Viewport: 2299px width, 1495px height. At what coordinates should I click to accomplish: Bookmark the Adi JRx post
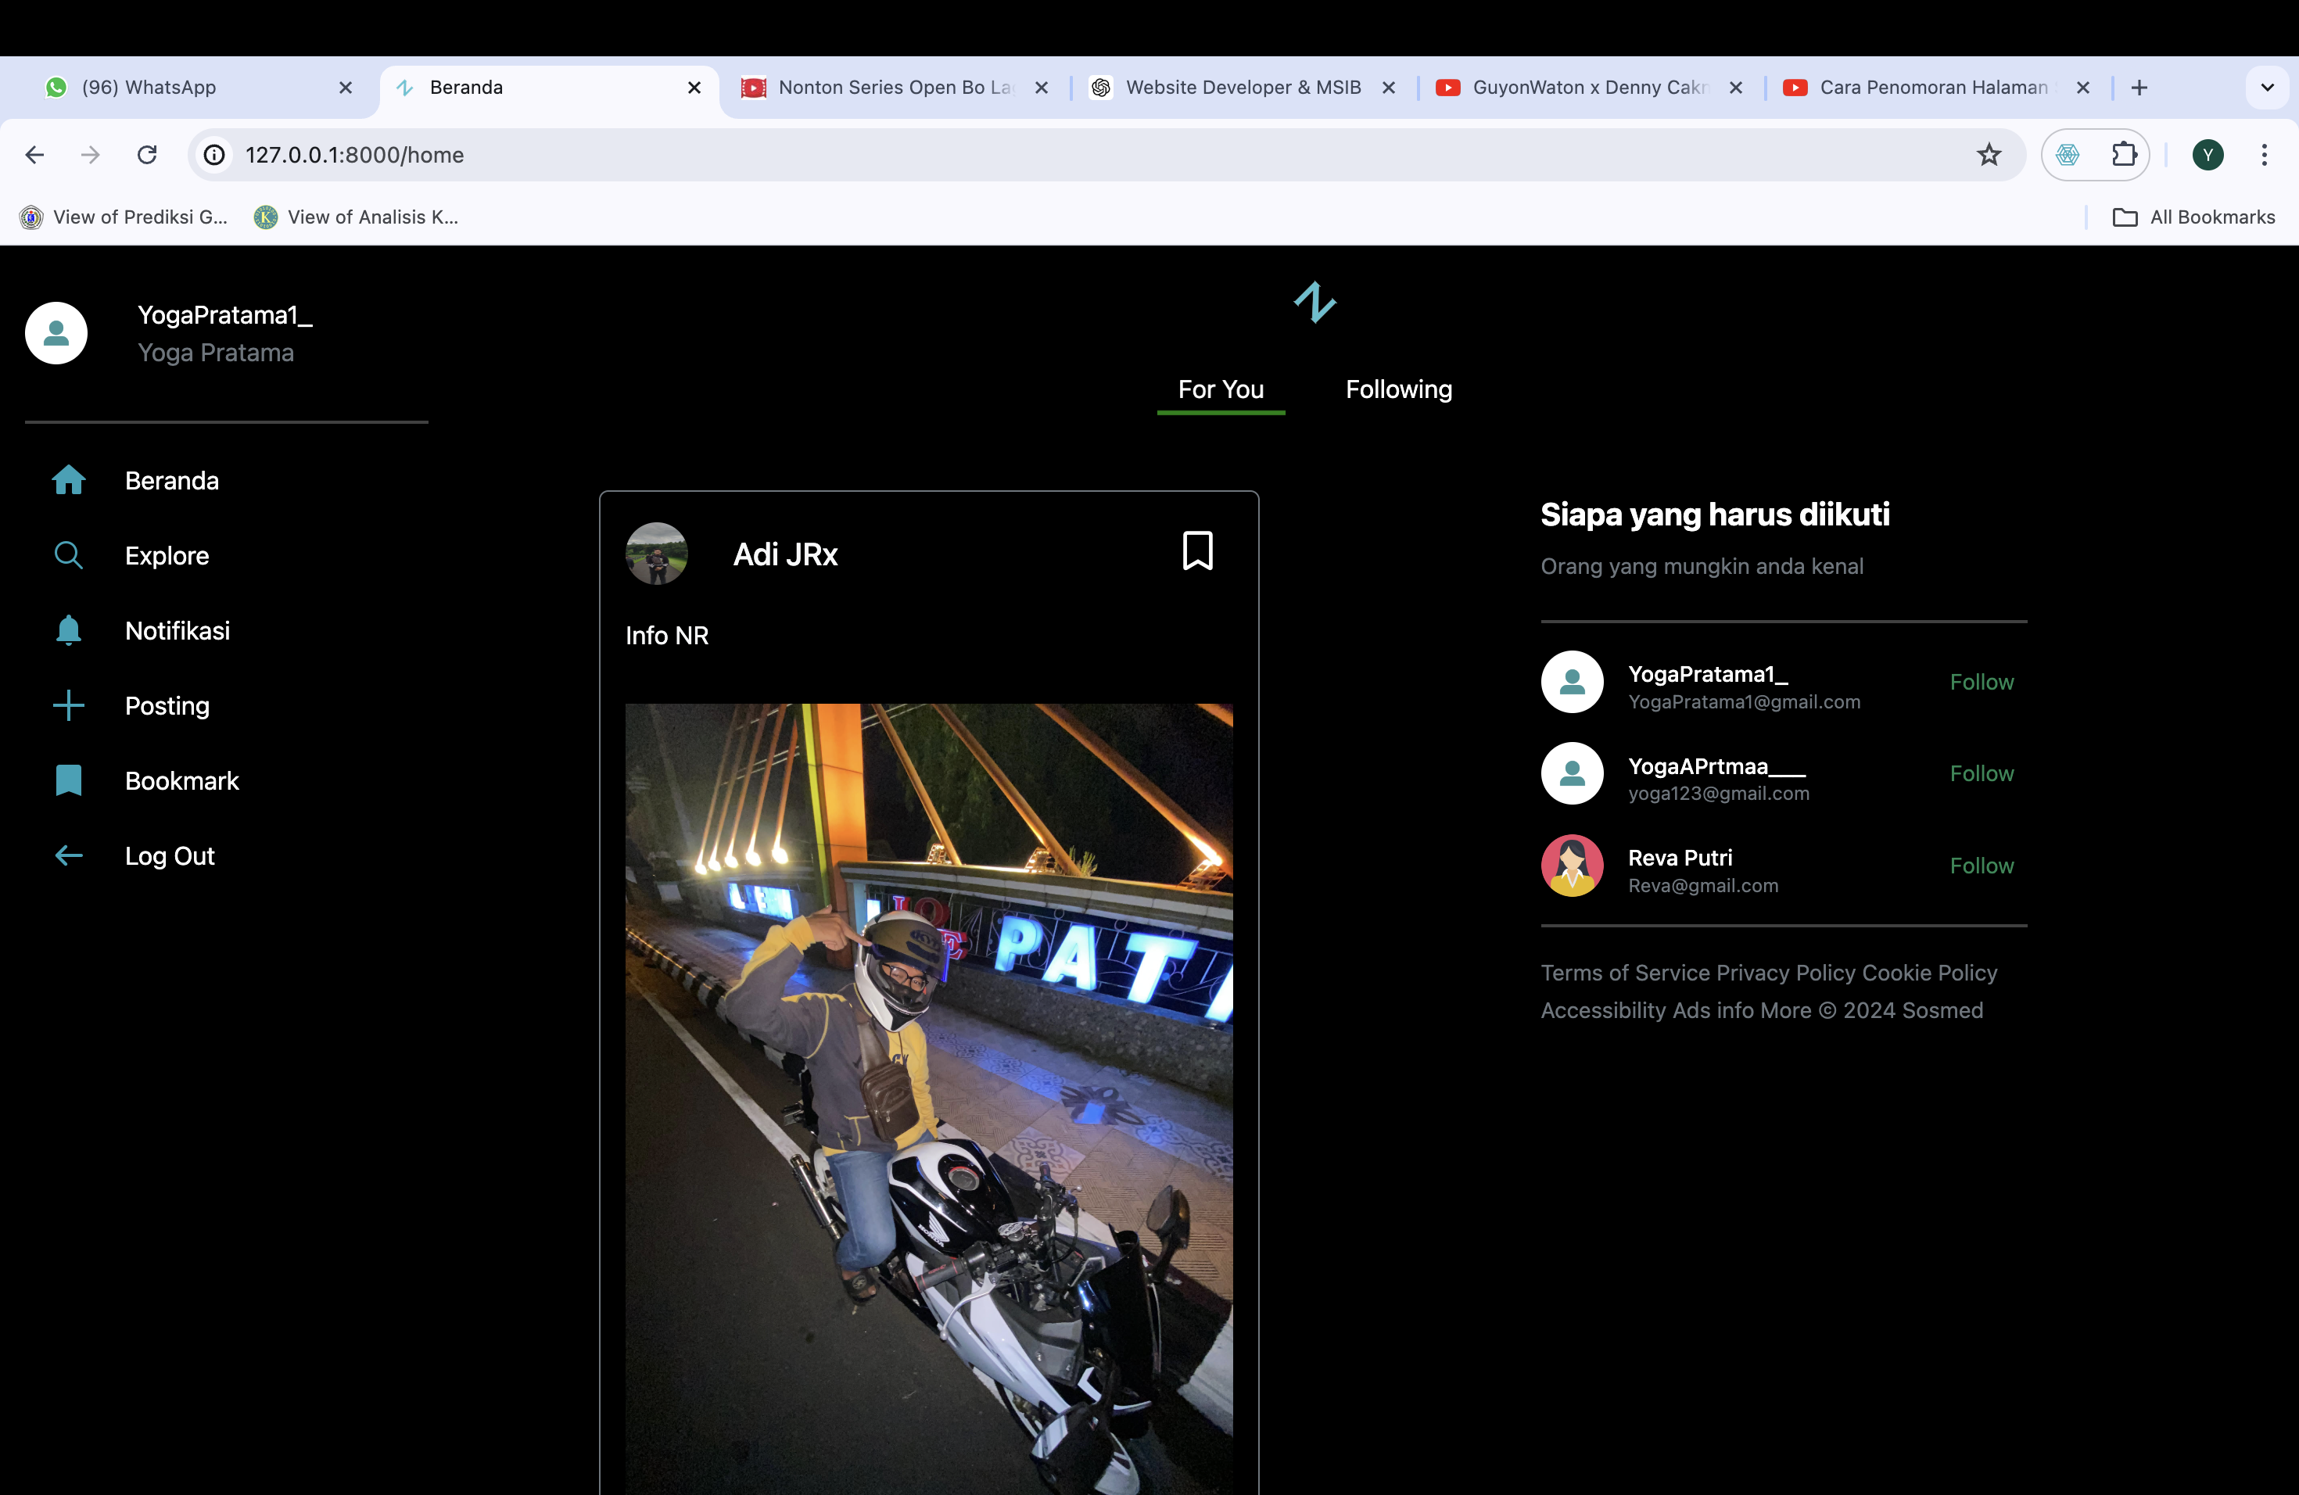pyautogui.click(x=1197, y=550)
